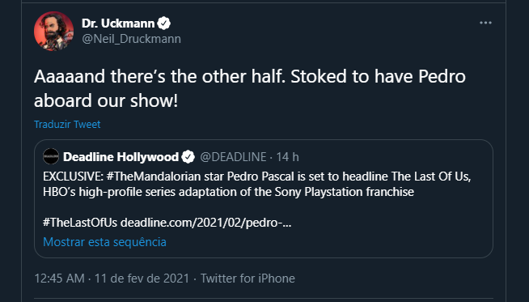Open the tweet's three-dot more options menu

pos(485,23)
